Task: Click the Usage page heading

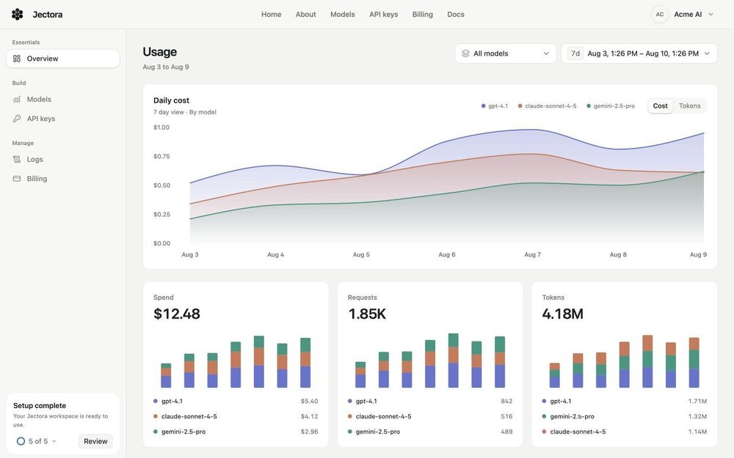Action: point(159,52)
